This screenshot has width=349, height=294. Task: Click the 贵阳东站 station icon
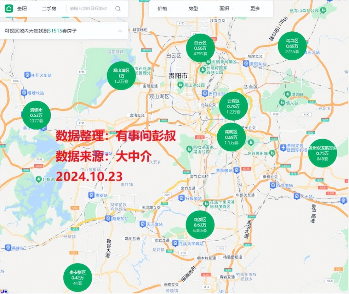[246, 63]
